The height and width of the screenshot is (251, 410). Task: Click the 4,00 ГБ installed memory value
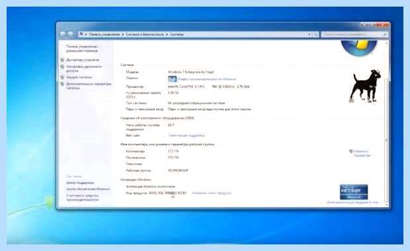click(x=173, y=92)
